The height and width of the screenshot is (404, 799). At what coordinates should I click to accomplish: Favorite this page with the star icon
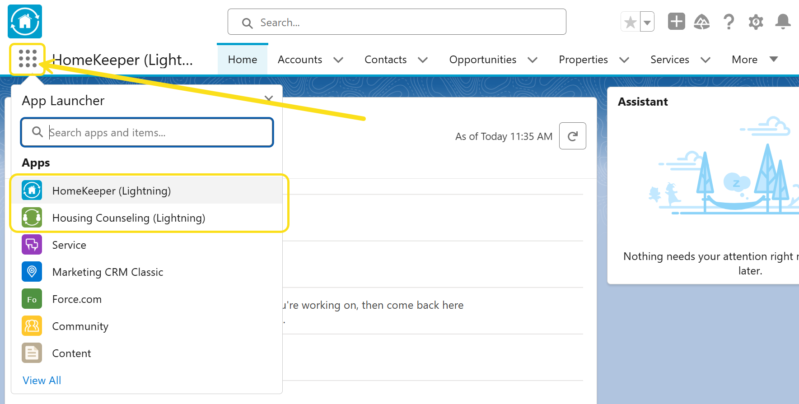coord(631,22)
